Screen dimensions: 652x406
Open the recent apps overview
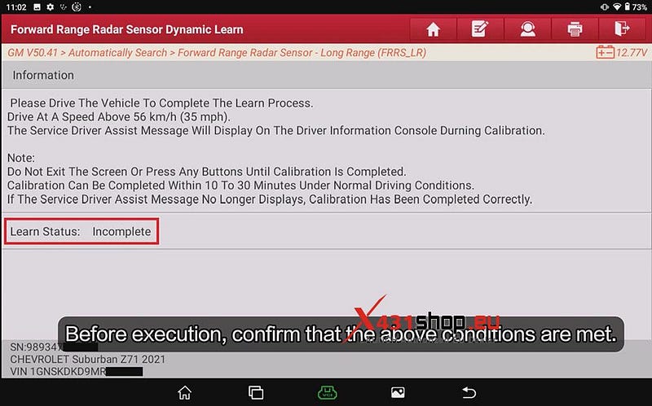point(256,392)
